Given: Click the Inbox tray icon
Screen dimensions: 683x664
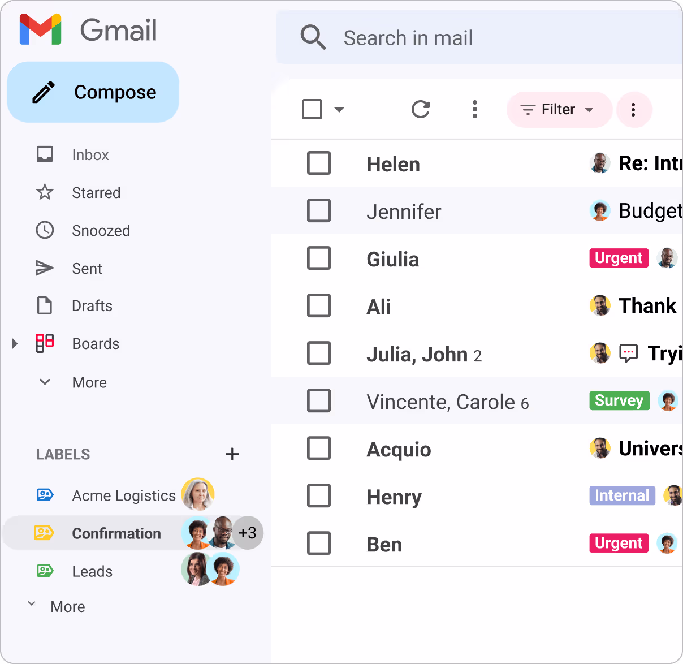Looking at the screenshot, I should pyautogui.click(x=45, y=154).
